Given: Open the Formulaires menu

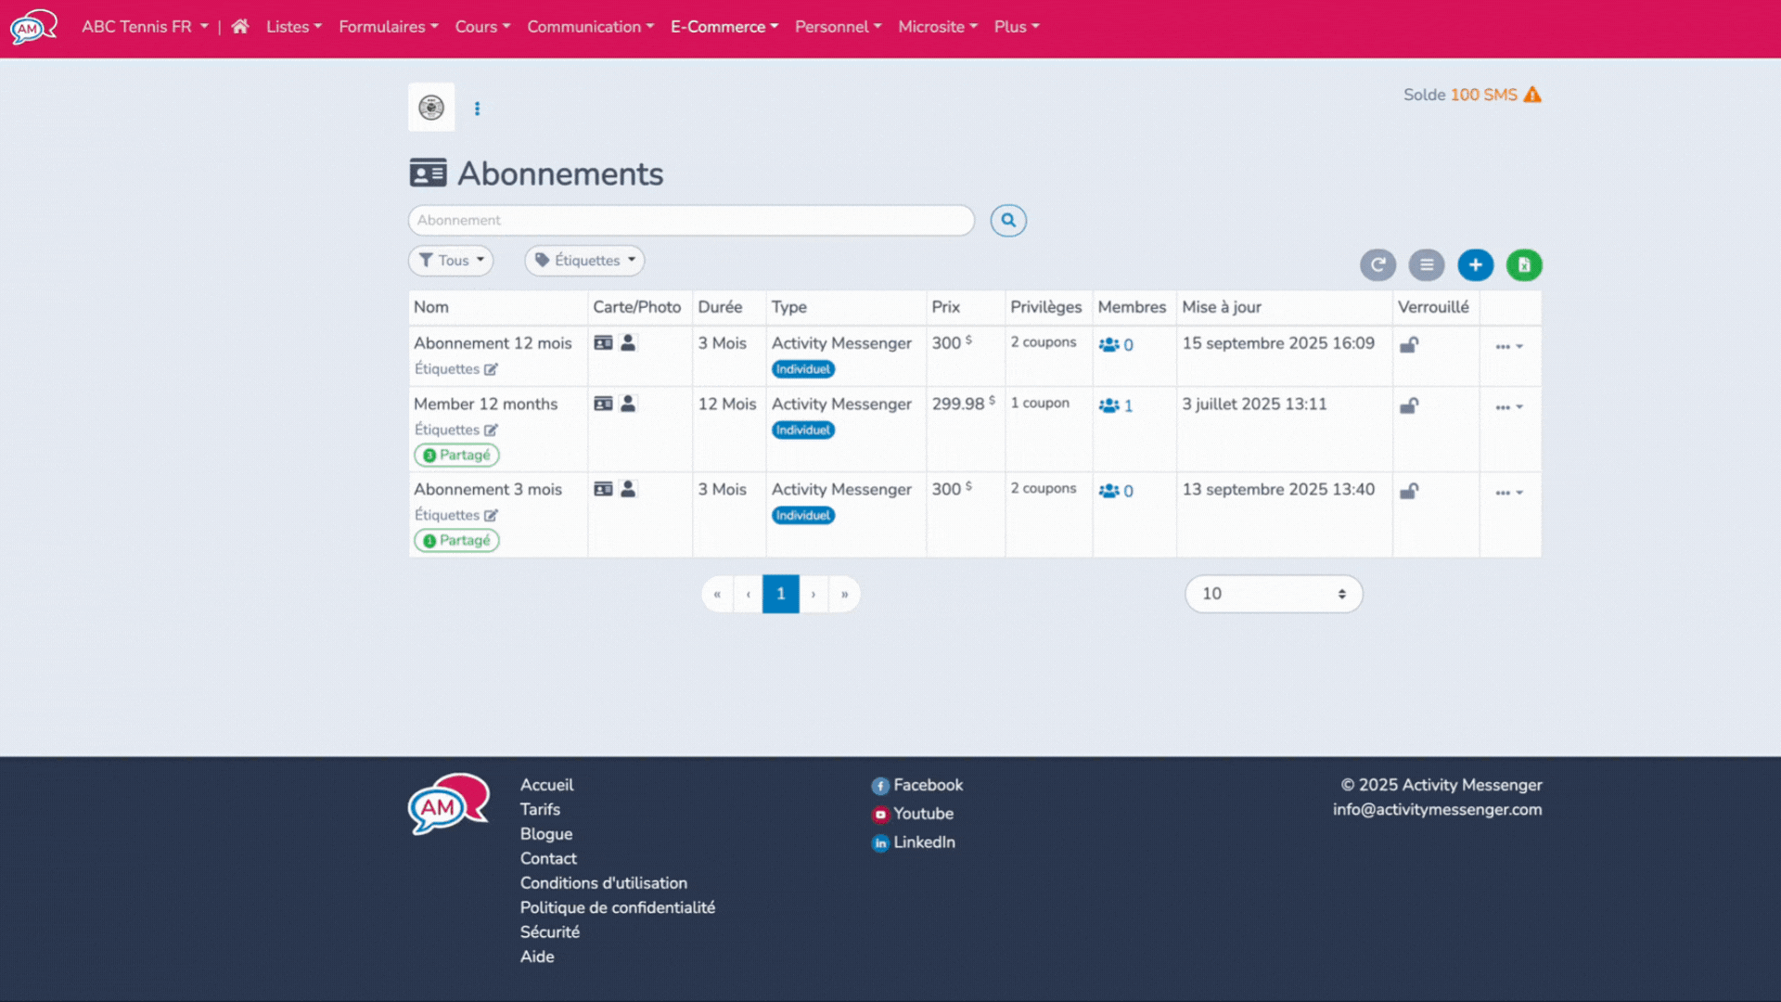Looking at the screenshot, I should [x=388, y=27].
